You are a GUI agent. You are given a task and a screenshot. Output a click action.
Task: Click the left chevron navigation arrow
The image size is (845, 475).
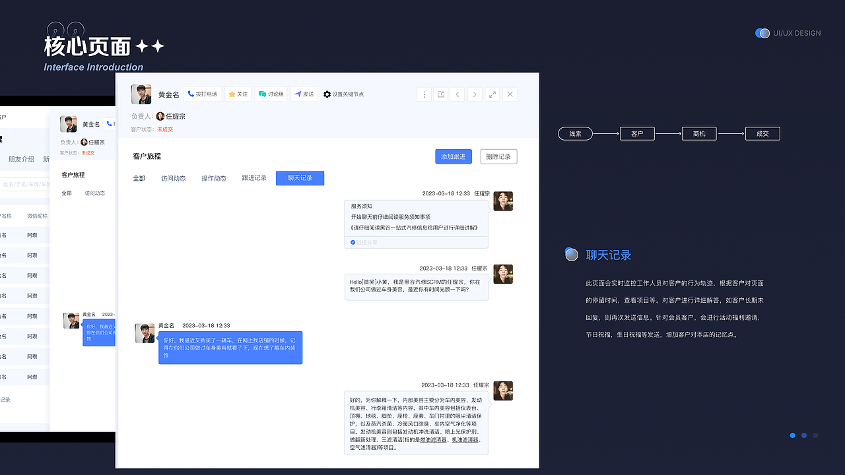point(457,94)
